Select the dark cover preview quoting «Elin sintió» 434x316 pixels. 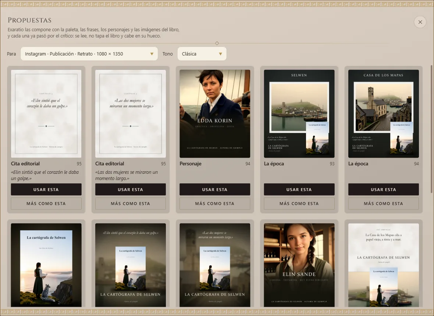130,265
